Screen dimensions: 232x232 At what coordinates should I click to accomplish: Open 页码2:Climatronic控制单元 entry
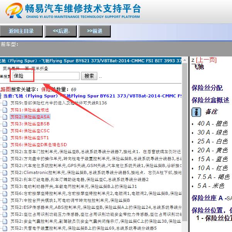(x=96, y=172)
